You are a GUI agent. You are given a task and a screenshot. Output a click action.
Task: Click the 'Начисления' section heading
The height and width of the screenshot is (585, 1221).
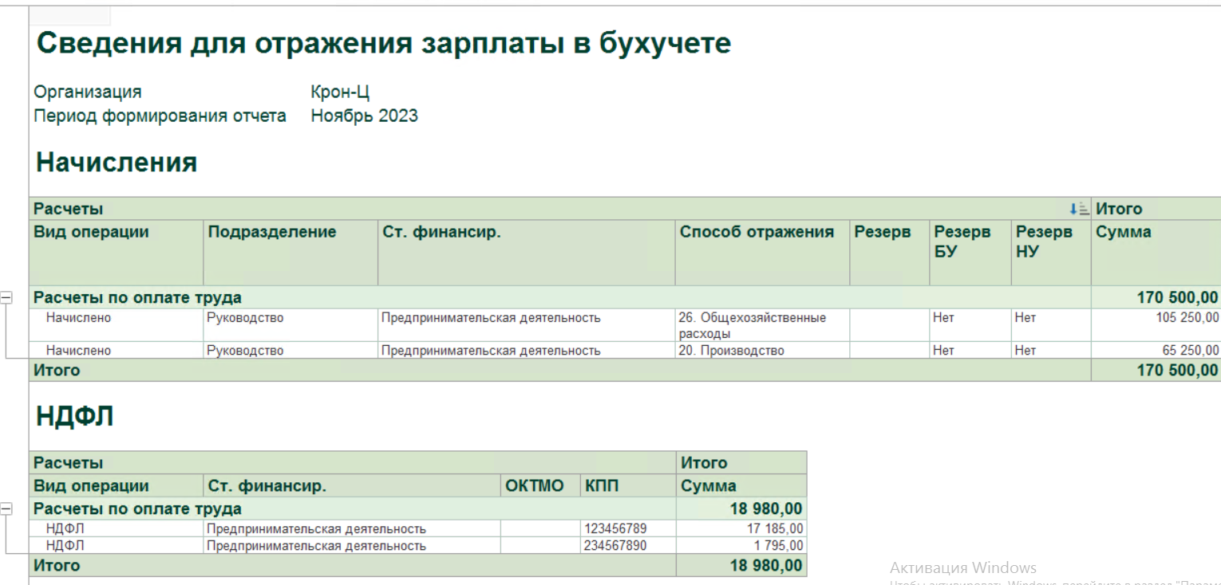(x=117, y=163)
